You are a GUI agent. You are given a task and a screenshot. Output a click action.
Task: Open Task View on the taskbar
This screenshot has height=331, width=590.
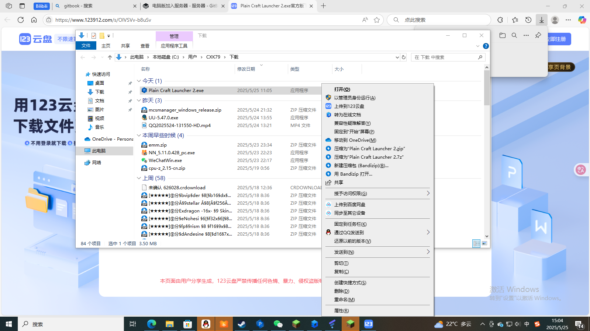pyautogui.click(x=133, y=324)
